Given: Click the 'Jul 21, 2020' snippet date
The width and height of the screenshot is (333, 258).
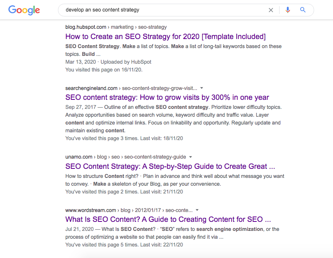Looking at the screenshot, I should click(x=79, y=229).
